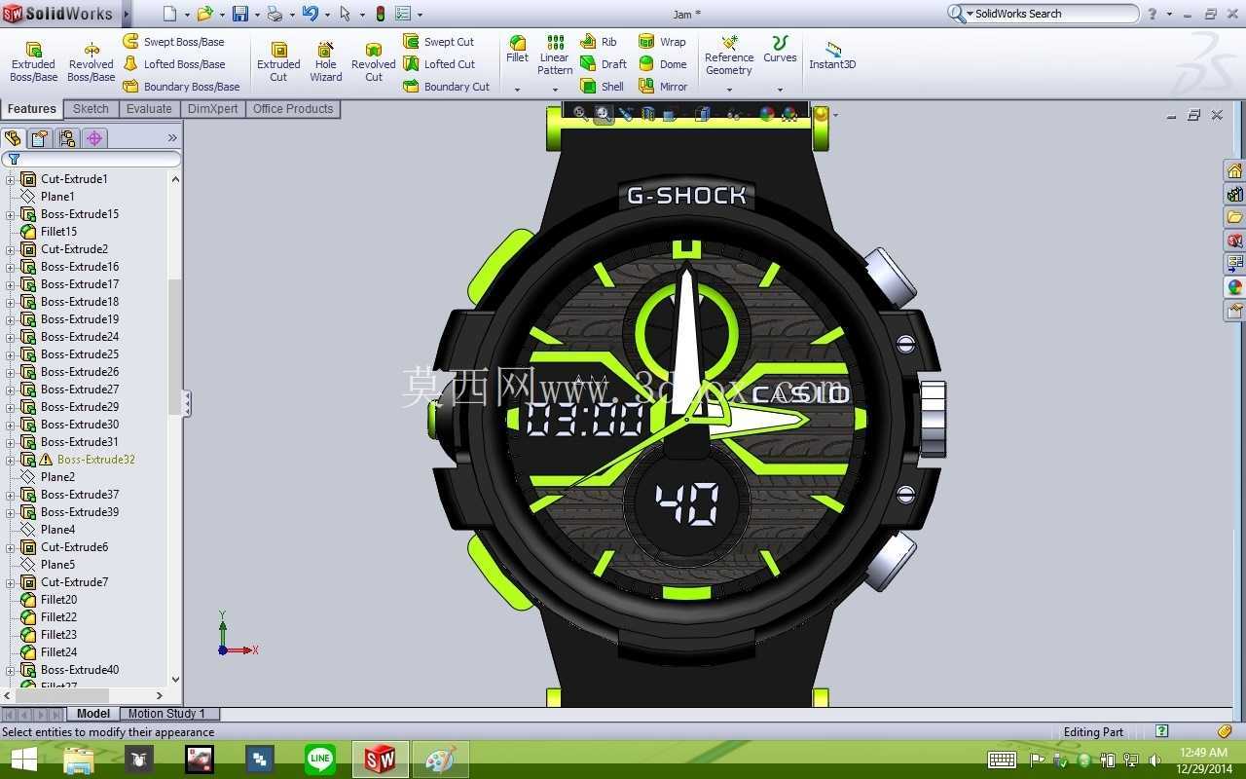Click the New document icon
Screen dimensions: 1246x779
click(169, 14)
